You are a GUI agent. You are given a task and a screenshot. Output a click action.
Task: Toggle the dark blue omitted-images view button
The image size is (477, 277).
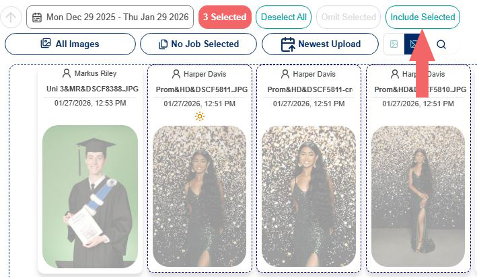pos(414,44)
